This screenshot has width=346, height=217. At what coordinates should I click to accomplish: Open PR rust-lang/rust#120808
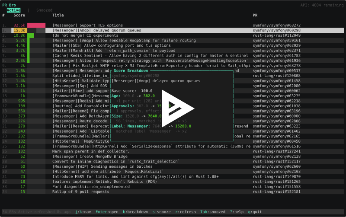click(x=276, y=76)
